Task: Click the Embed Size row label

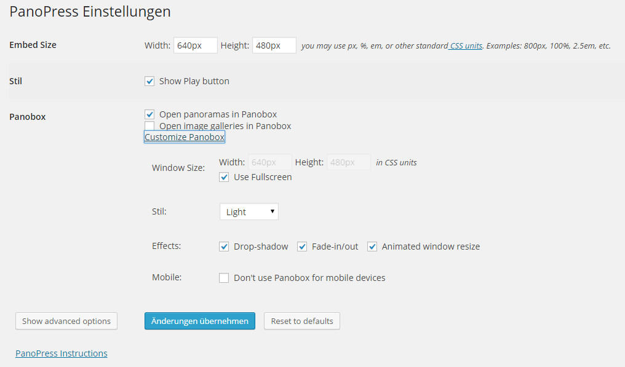Action: point(33,45)
